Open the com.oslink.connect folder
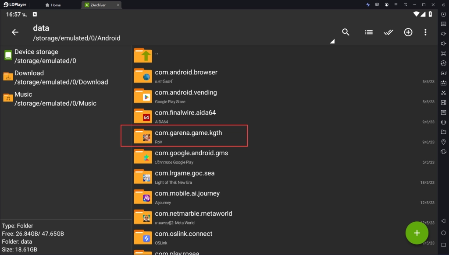The width and height of the screenshot is (449, 255). pos(285,238)
